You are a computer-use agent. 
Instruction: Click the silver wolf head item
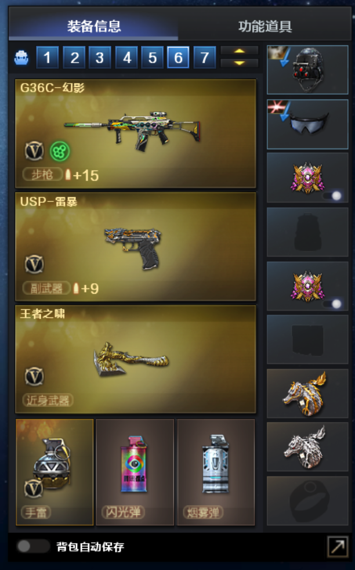click(x=307, y=447)
